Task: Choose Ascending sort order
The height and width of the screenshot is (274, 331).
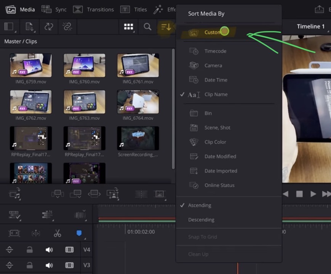Action: [x=199, y=205]
